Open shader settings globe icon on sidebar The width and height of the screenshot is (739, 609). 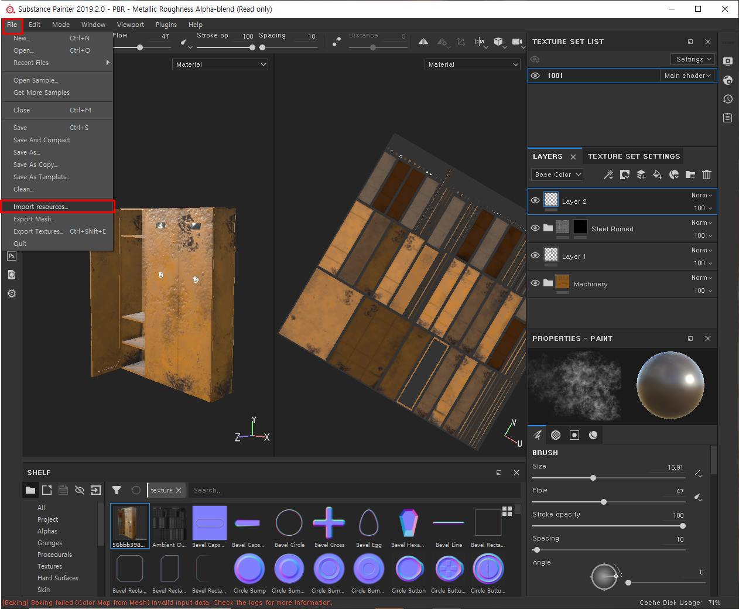point(728,80)
